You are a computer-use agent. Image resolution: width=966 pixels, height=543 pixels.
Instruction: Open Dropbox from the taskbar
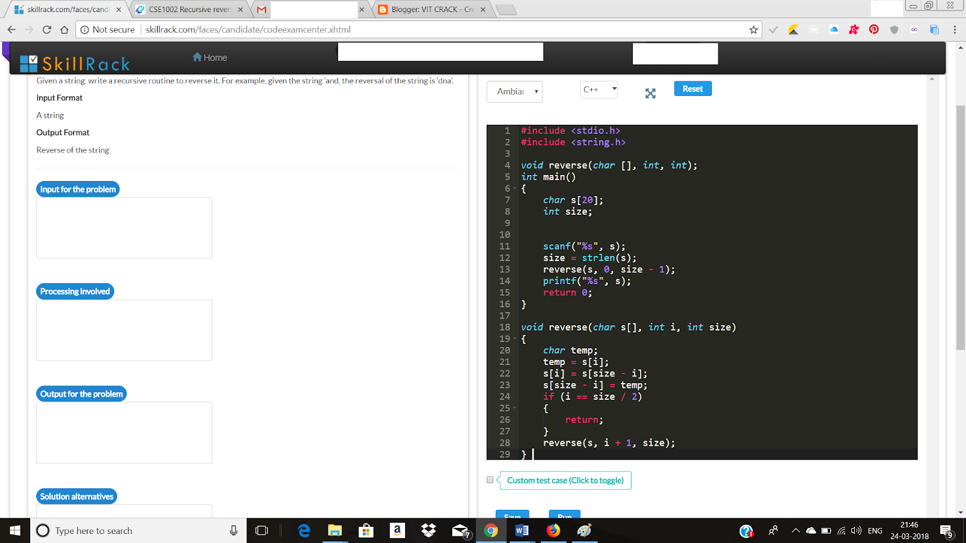click(x=427, y=530)
